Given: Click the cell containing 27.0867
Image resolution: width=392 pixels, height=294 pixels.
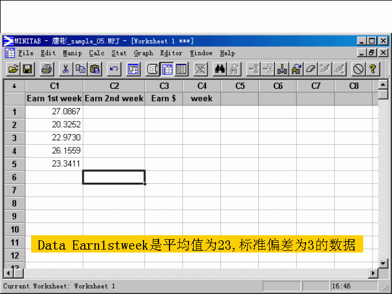Looking at the screenshot, I should tap(54, 111).
